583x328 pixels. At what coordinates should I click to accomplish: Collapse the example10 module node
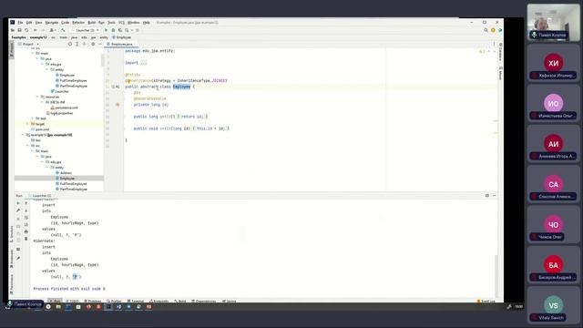[x=22, y=135]
